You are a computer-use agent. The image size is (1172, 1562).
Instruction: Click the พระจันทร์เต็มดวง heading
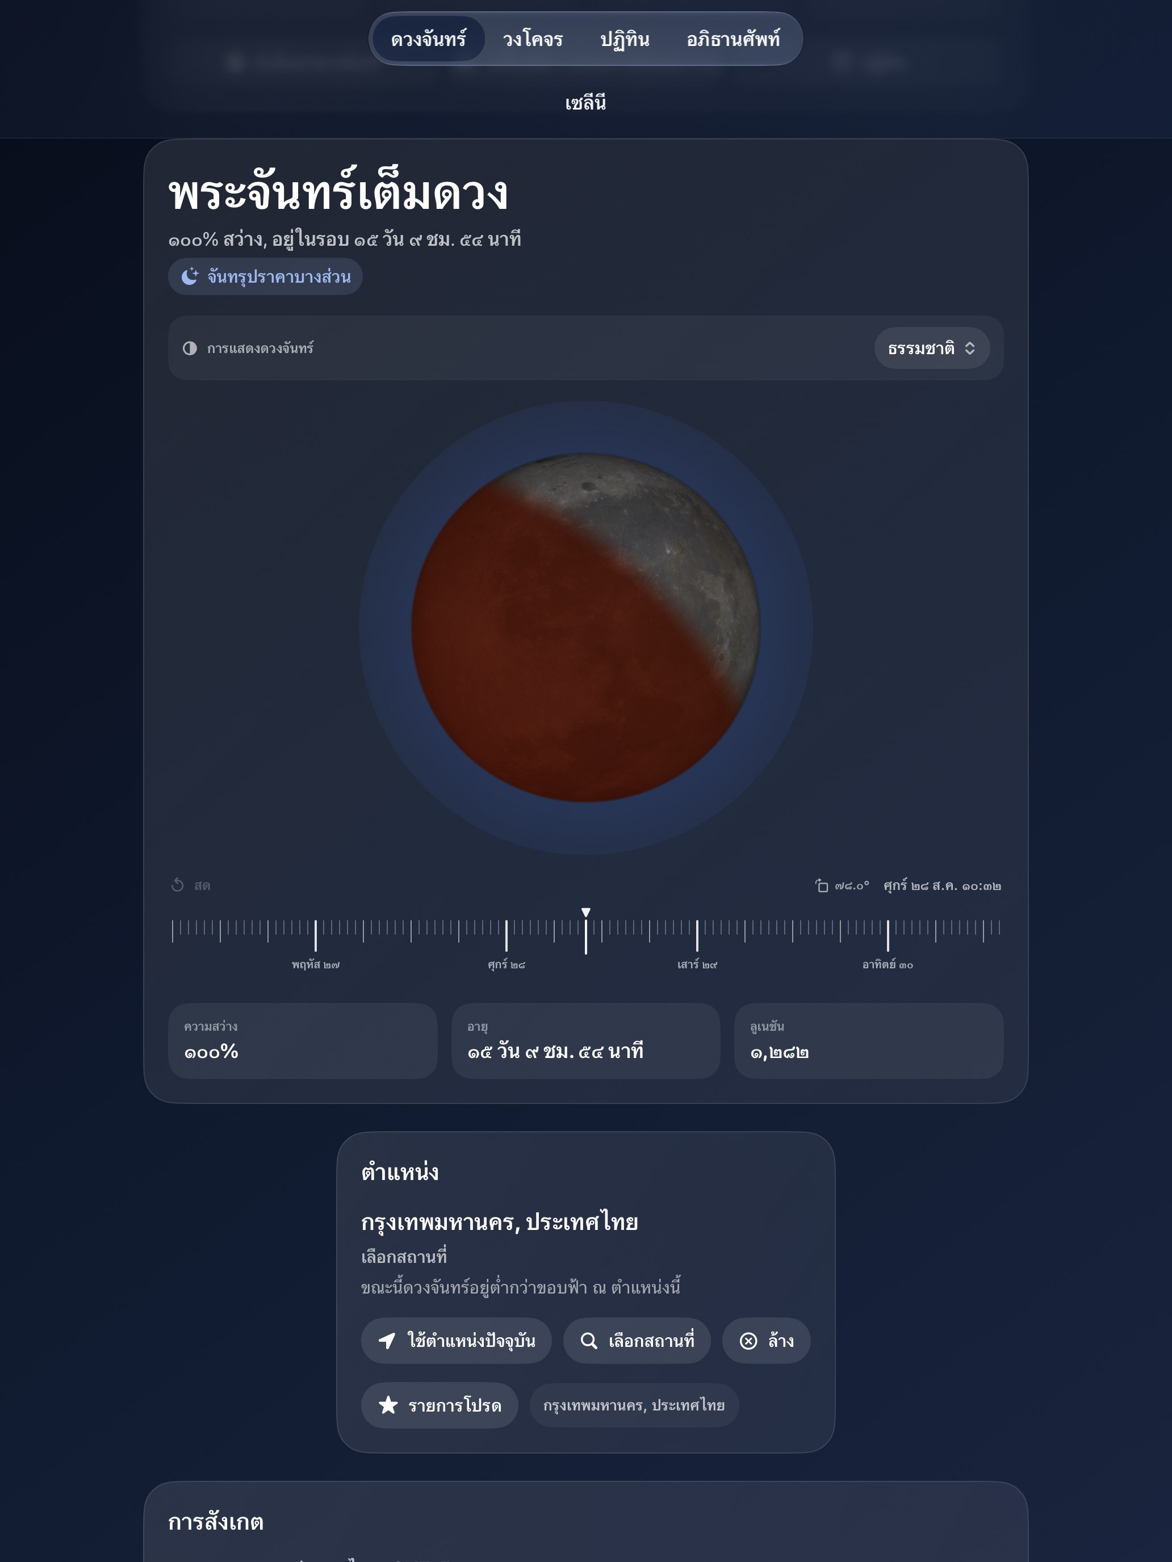[x=338, y=192]
